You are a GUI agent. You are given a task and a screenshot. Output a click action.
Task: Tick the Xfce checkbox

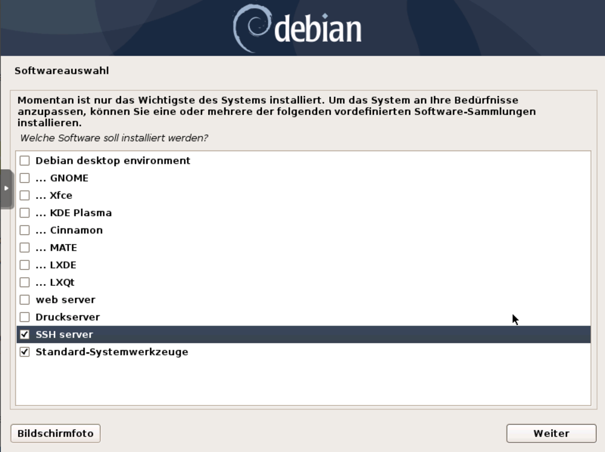[x=25, y=195]
